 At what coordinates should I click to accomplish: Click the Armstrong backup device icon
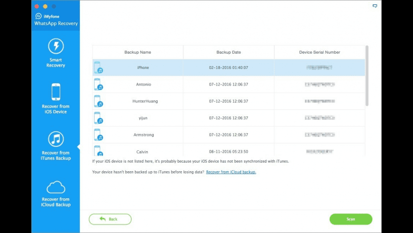click(98, 135)
